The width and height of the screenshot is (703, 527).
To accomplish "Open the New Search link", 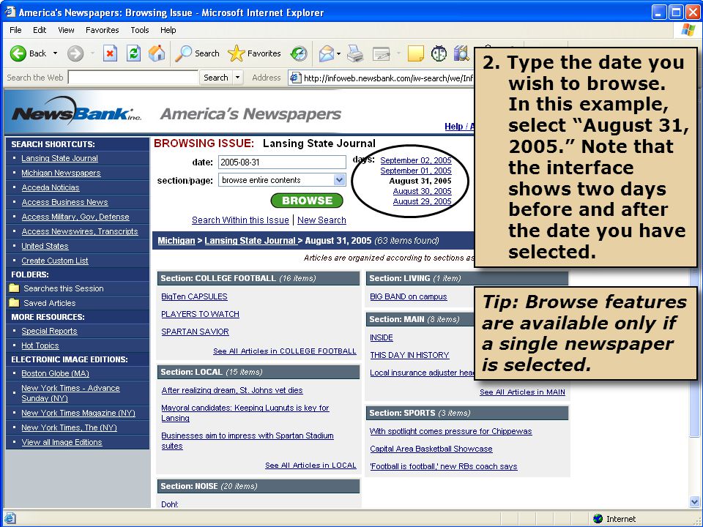I will pyautogui.click(x=321, y=220).
